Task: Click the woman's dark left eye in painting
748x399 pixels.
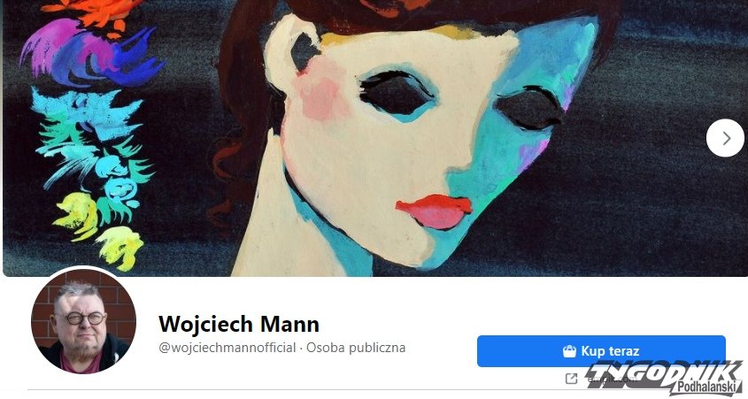Action: pyautogui.click(x=397, y=96)
